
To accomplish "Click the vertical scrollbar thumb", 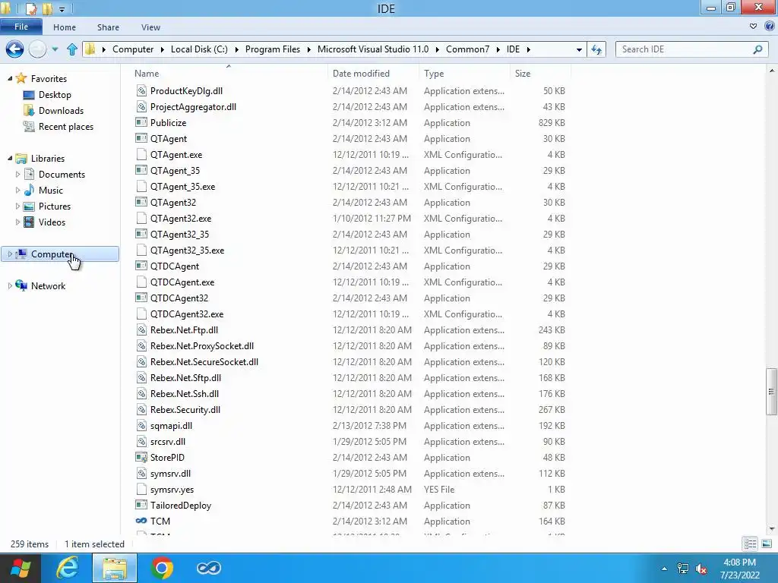I will point(771,392).
